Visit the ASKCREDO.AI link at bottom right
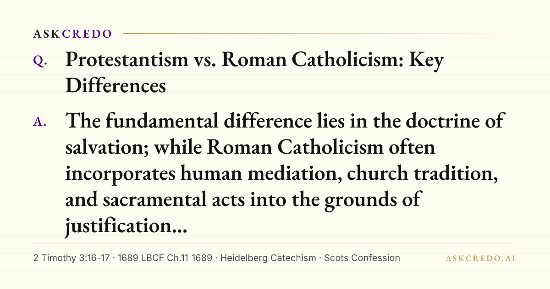Screen dimensions: 550x289 (x=481, y=258)
